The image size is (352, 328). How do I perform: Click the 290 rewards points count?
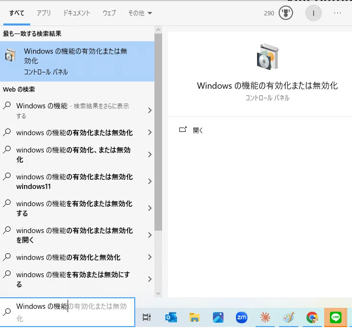click(x=269, y=13)
